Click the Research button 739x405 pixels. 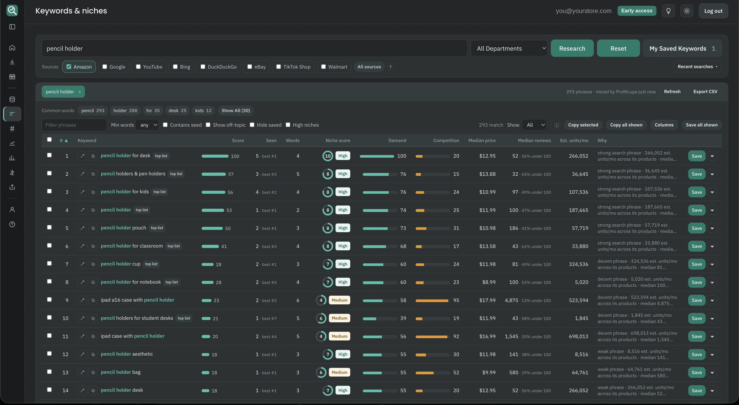[x=572, y=48]
